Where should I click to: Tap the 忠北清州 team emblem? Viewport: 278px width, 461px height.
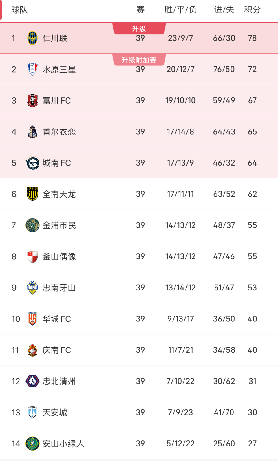[x=32, y=381]
